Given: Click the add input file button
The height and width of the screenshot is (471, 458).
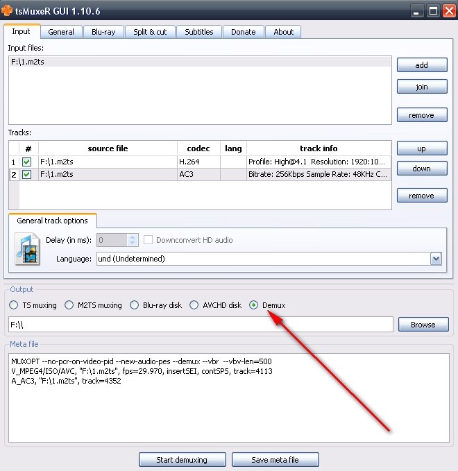Looking at the screenshot, I should [422, 65].
